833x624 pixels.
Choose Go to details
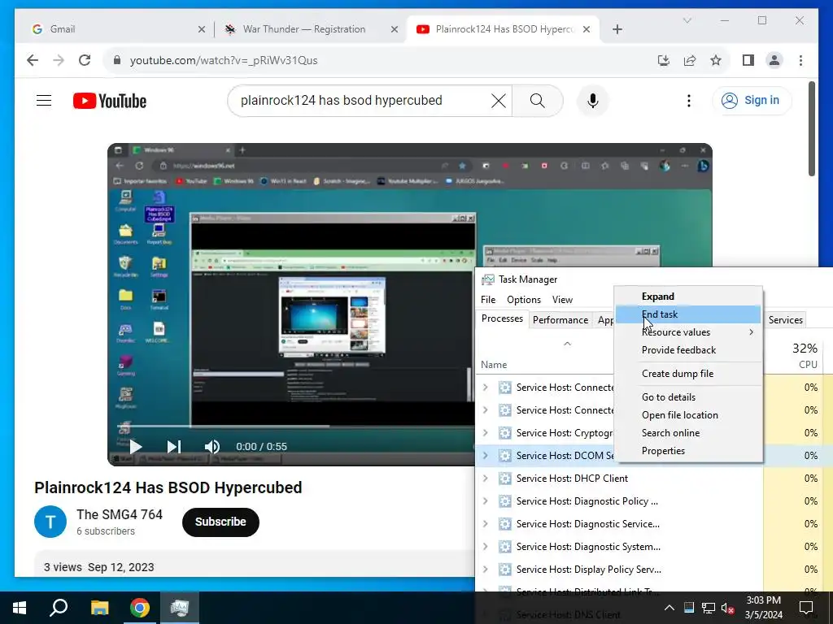(688, 396)
